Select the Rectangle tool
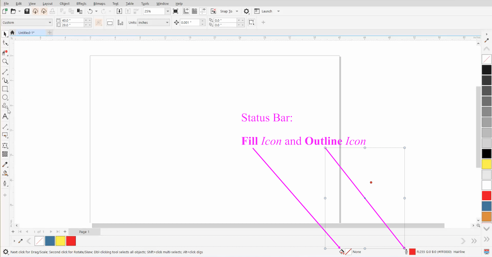492x257 pixels. click(5, 89)
